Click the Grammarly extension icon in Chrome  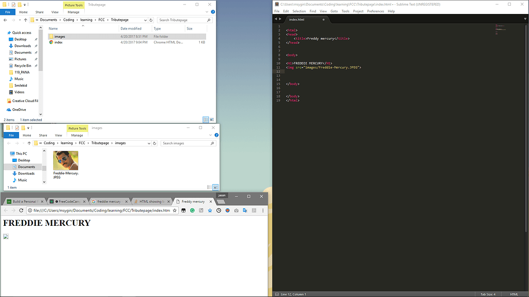tap(192, 210)
